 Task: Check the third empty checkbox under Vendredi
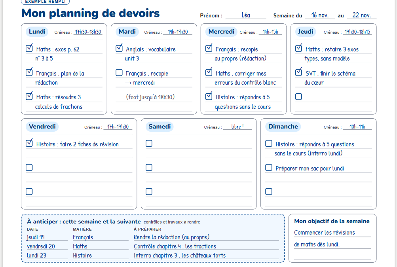point(29,191)
